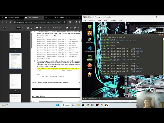Click the VM panel Menu button
164x123 pixels.
(x=85, y=99)
